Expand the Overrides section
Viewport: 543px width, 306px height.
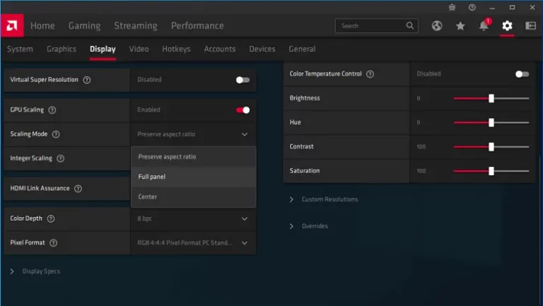tap(308, 226)
